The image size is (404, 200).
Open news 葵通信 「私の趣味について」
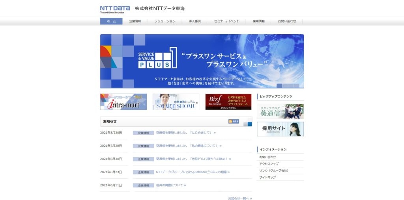[189, 146]
